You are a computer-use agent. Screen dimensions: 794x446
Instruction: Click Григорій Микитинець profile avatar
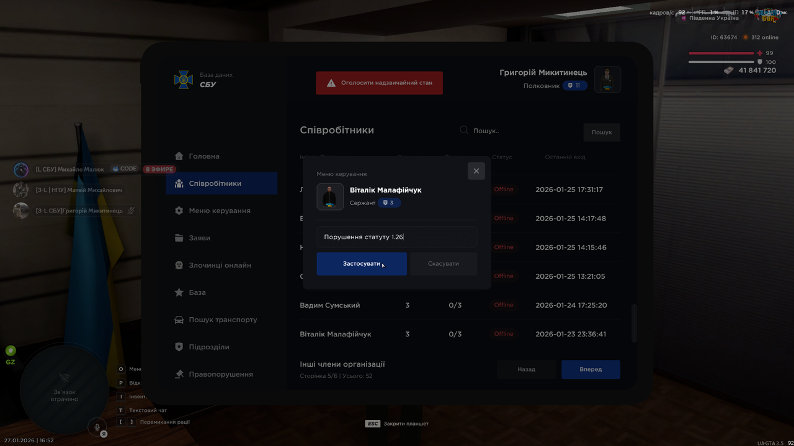(608, 79)
